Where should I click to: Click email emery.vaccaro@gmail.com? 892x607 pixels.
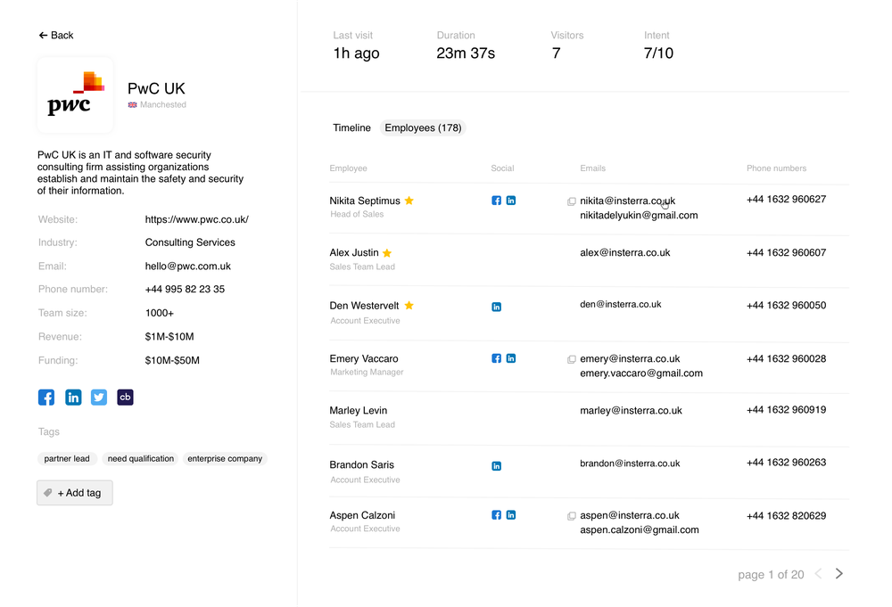[x=641, y=373]
